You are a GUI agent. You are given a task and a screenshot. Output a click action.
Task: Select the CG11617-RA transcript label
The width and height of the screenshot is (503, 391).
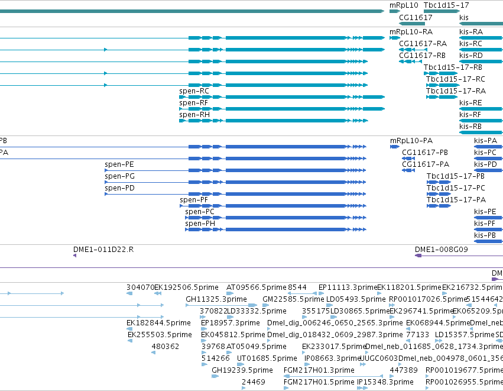coord(423,44)
